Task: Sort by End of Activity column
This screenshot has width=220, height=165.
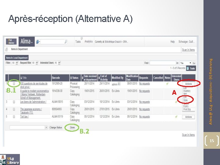Action: (x=99, y=78)
